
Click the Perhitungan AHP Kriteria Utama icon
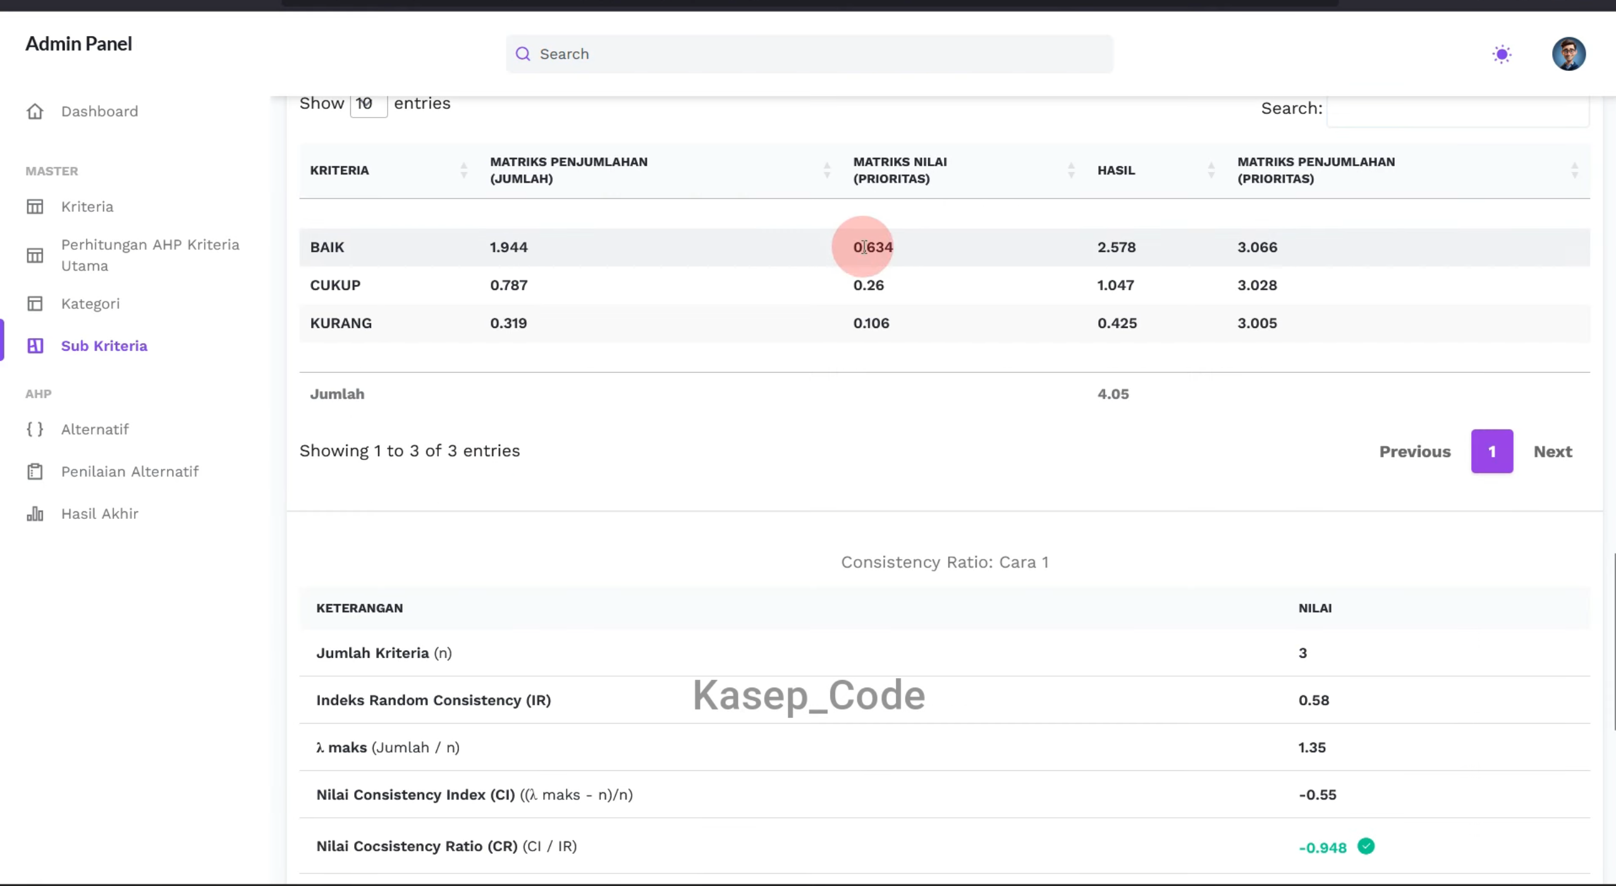point(35,255)
